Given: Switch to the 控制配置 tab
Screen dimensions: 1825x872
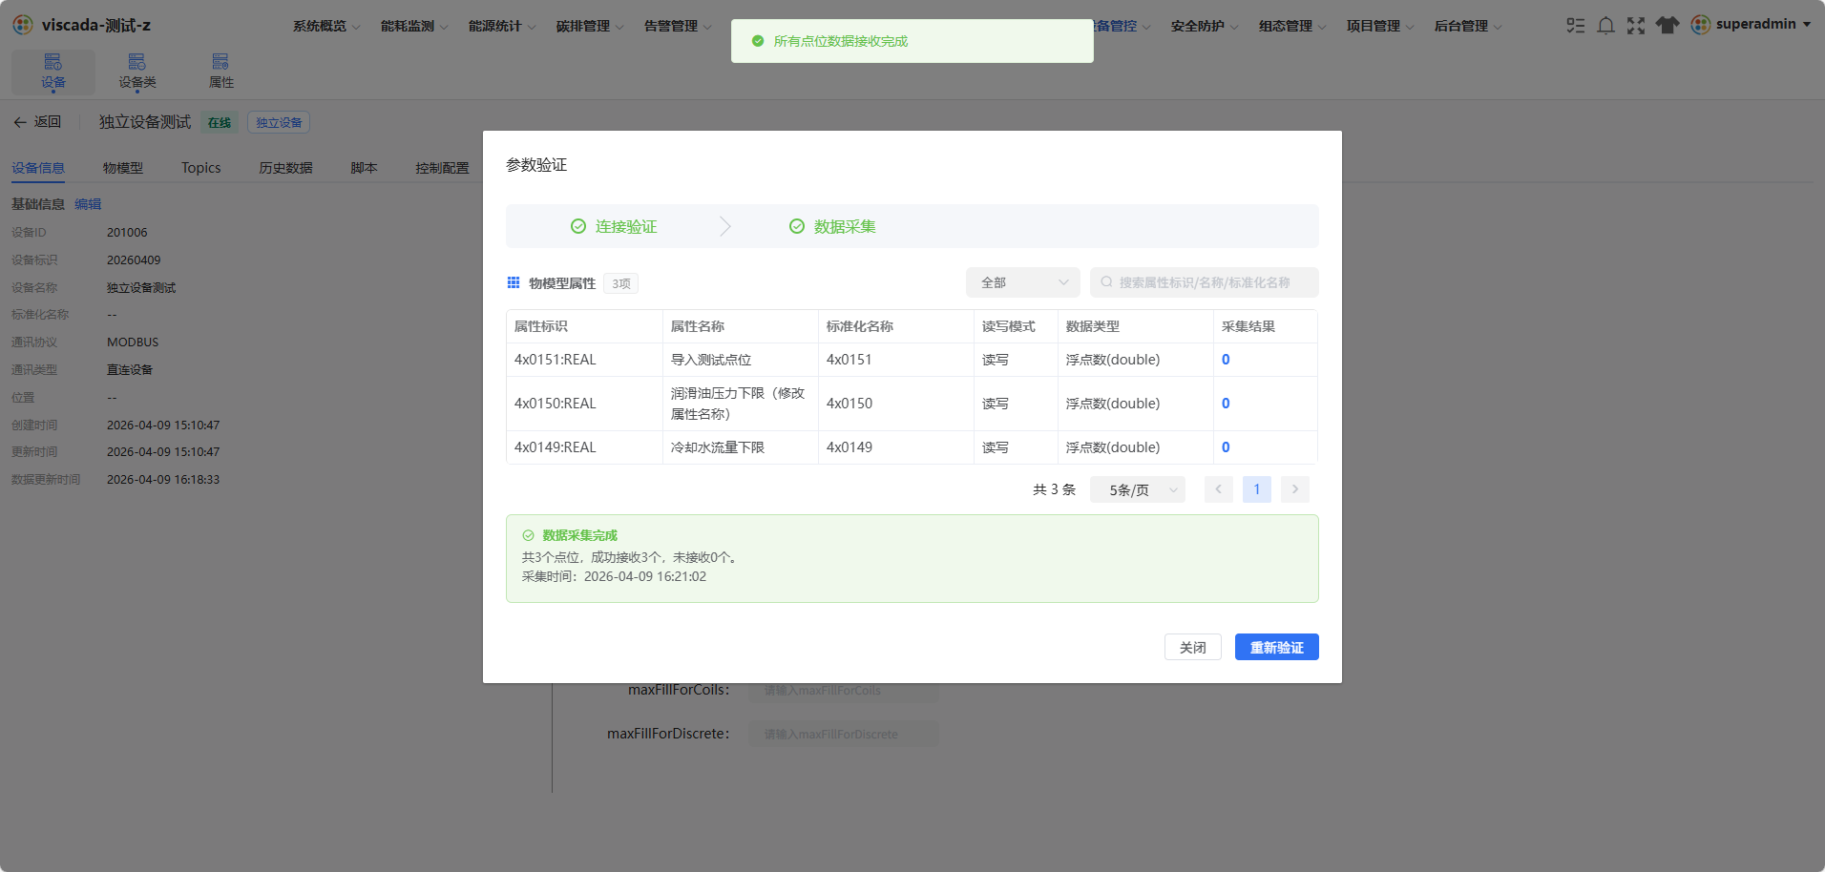Looking at the screenshot, I should pyautogui.click(x=442, y=168).
